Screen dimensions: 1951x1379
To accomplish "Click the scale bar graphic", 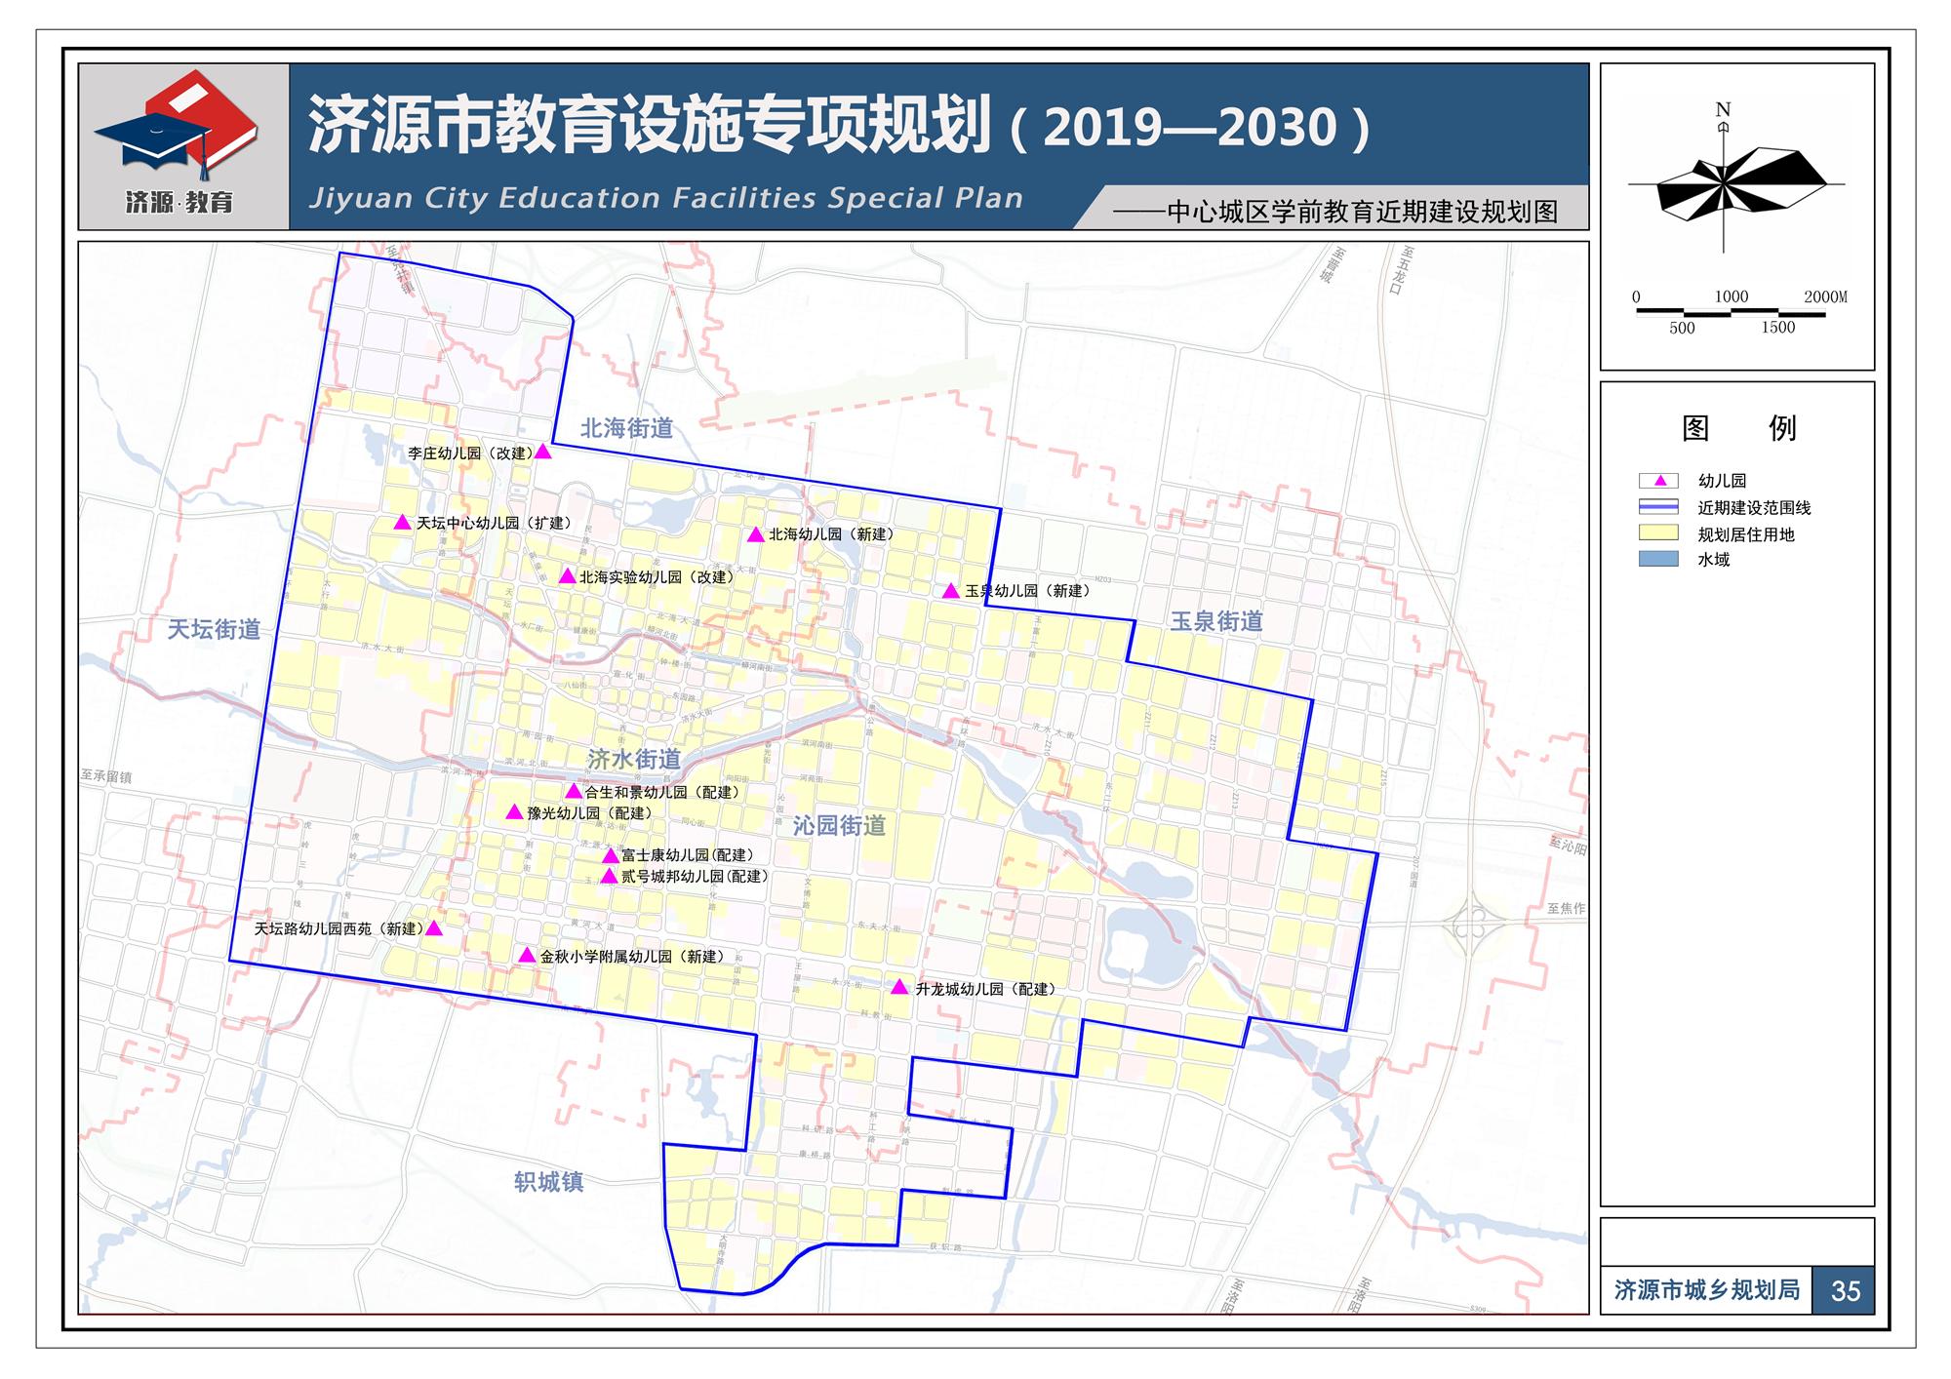I will 1731,312.
